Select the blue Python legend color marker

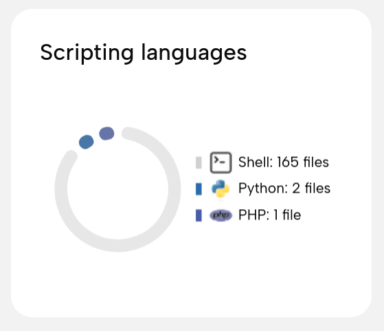[x=199, y=189]
